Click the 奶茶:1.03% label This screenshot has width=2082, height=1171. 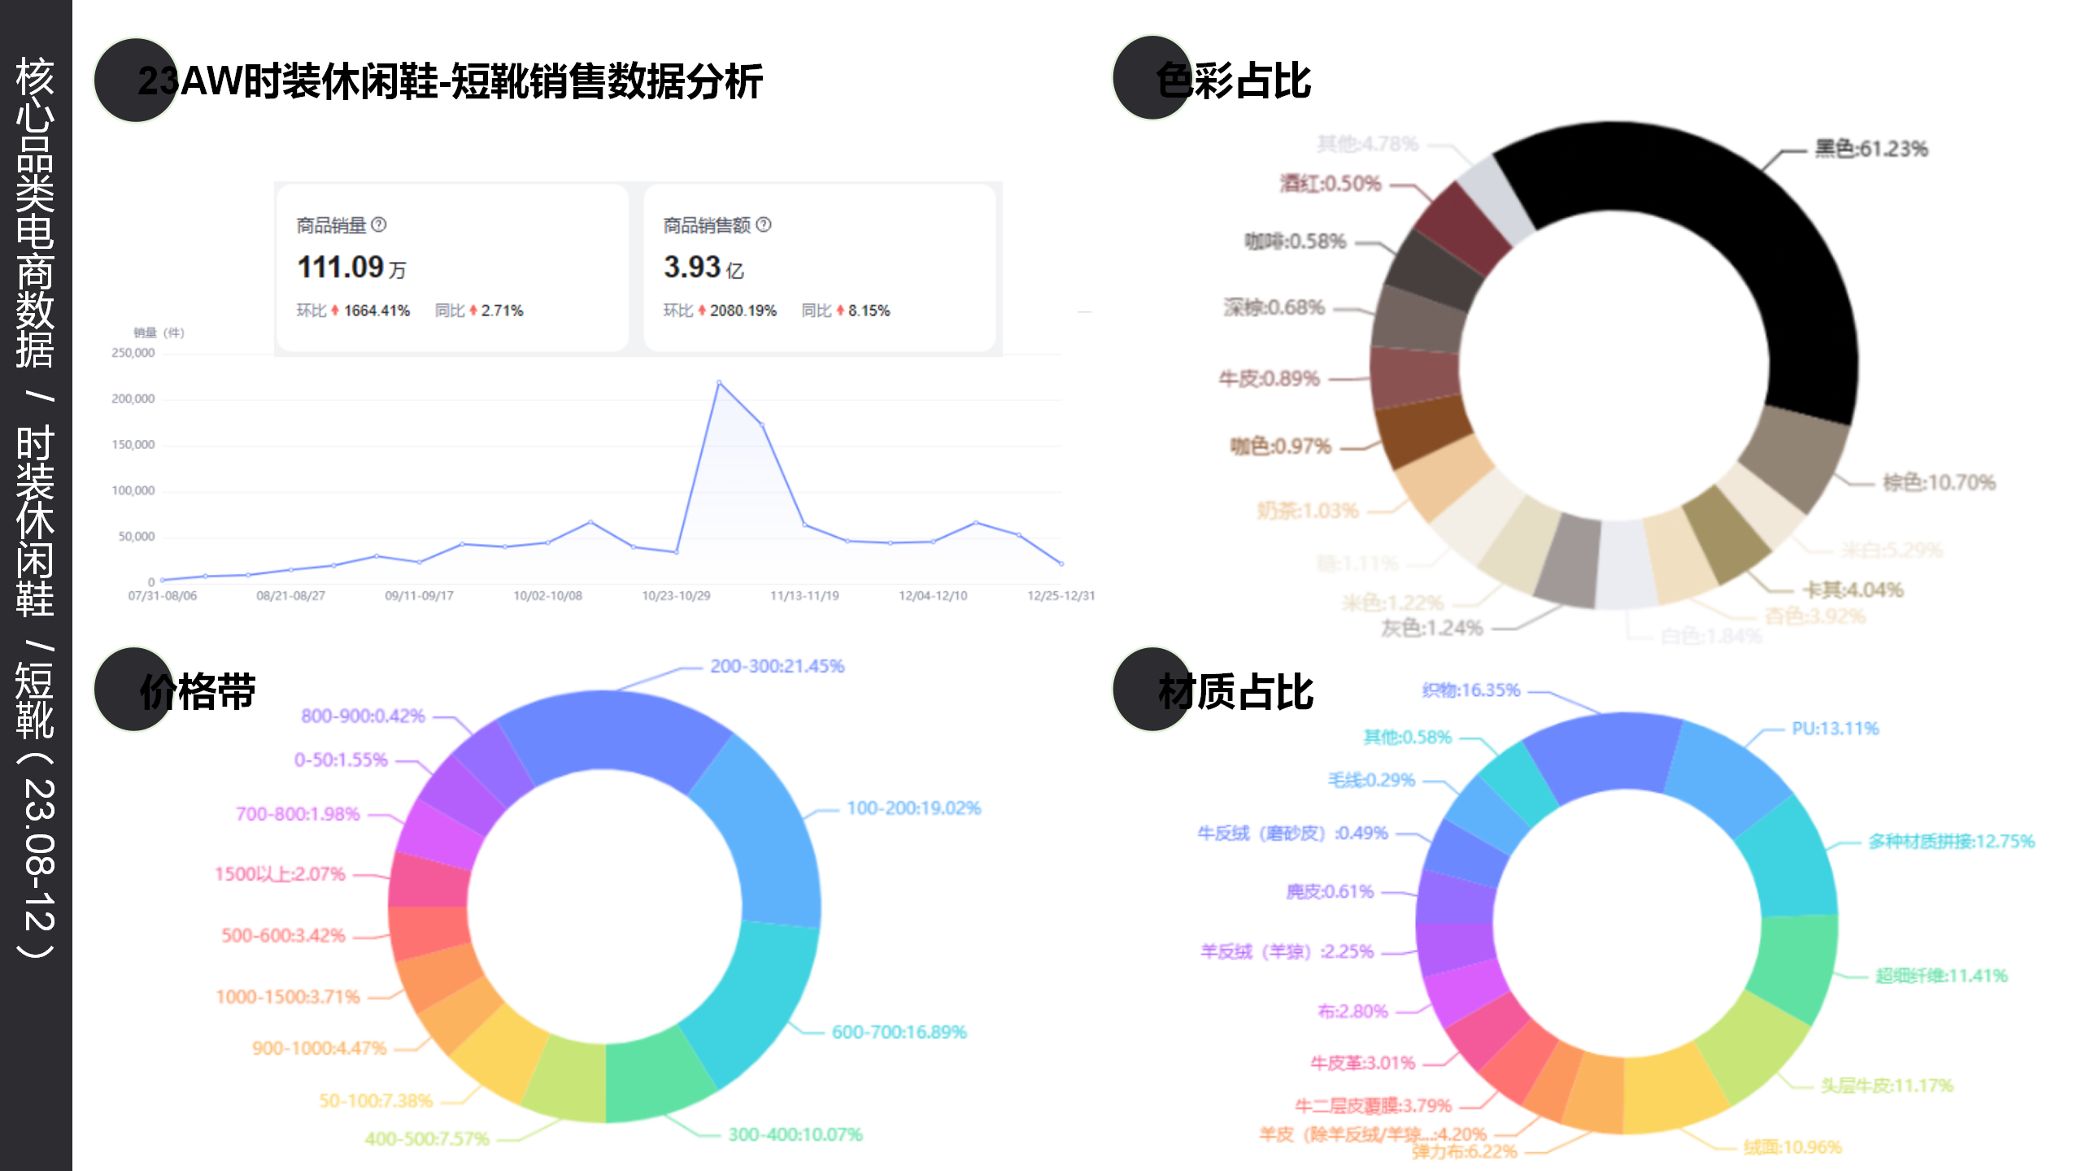coord(1308,511)
